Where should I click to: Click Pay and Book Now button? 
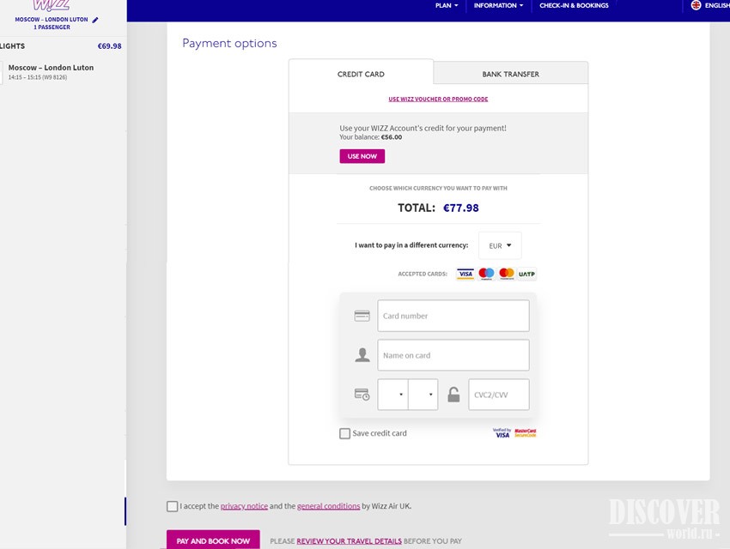[x=213, y=540]
